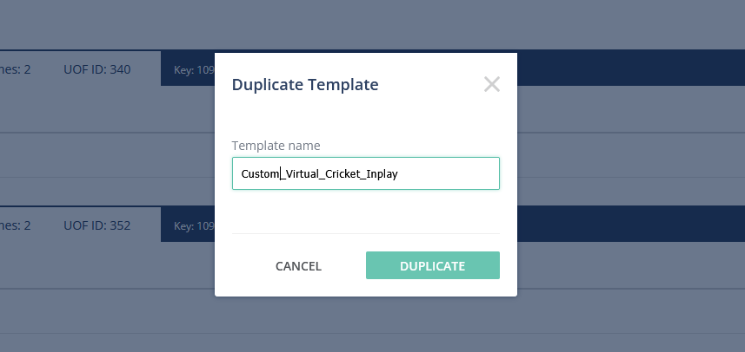Close the Duplicate Template dialog with X
This screenshot has height=352, width=745.
pyautogui.click(x=492, y=85)
